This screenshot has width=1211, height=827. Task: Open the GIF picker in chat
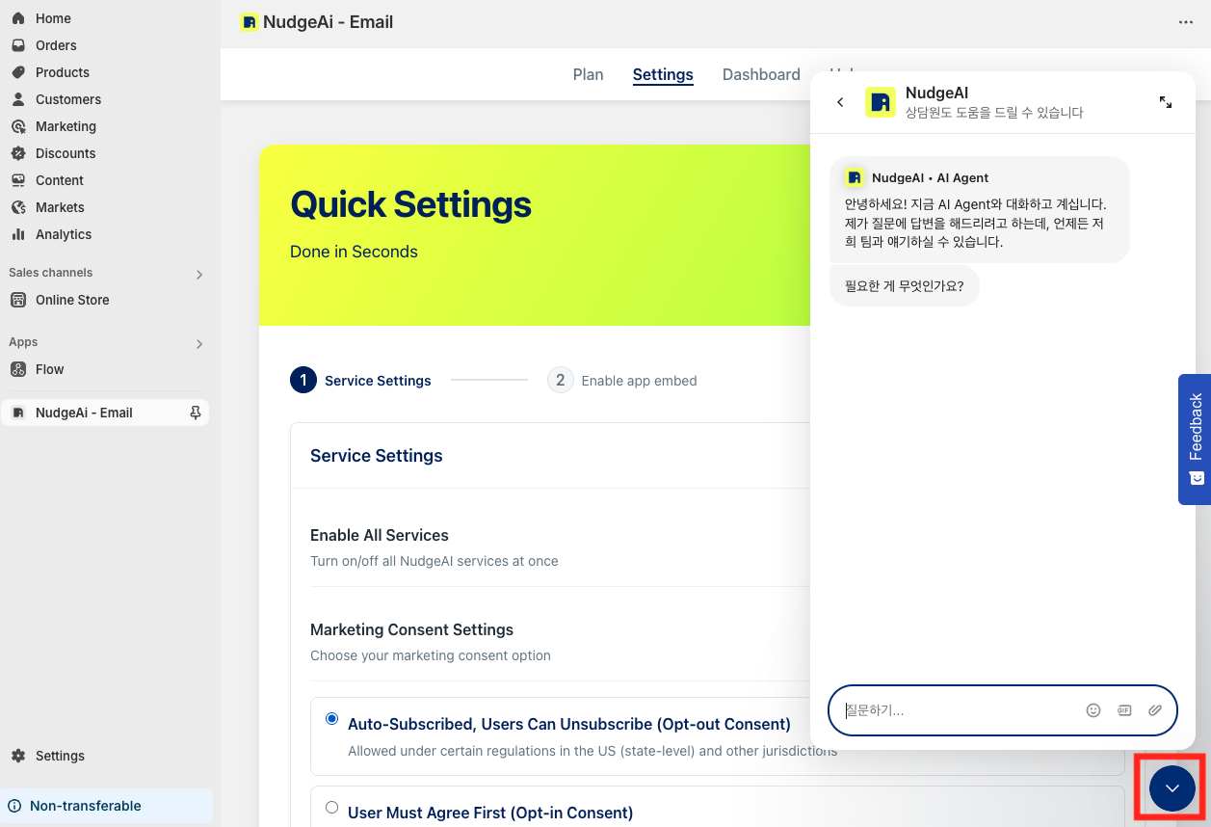click(1124, 710)
